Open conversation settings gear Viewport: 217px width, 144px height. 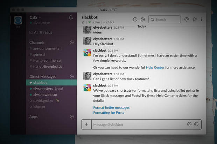143,19
